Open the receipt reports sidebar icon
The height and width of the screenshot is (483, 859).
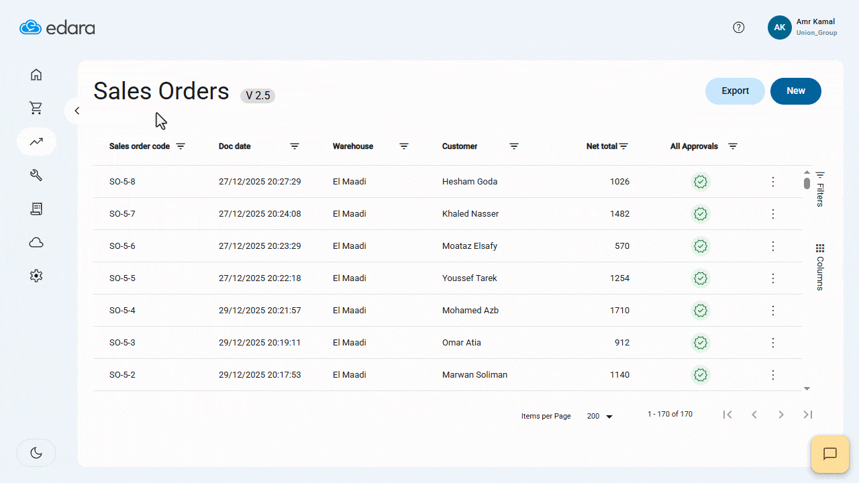coord(36,209)
